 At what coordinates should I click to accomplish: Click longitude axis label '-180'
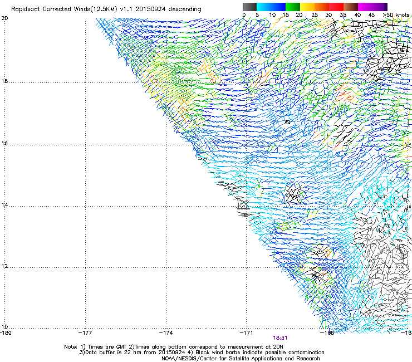point(6,333)
